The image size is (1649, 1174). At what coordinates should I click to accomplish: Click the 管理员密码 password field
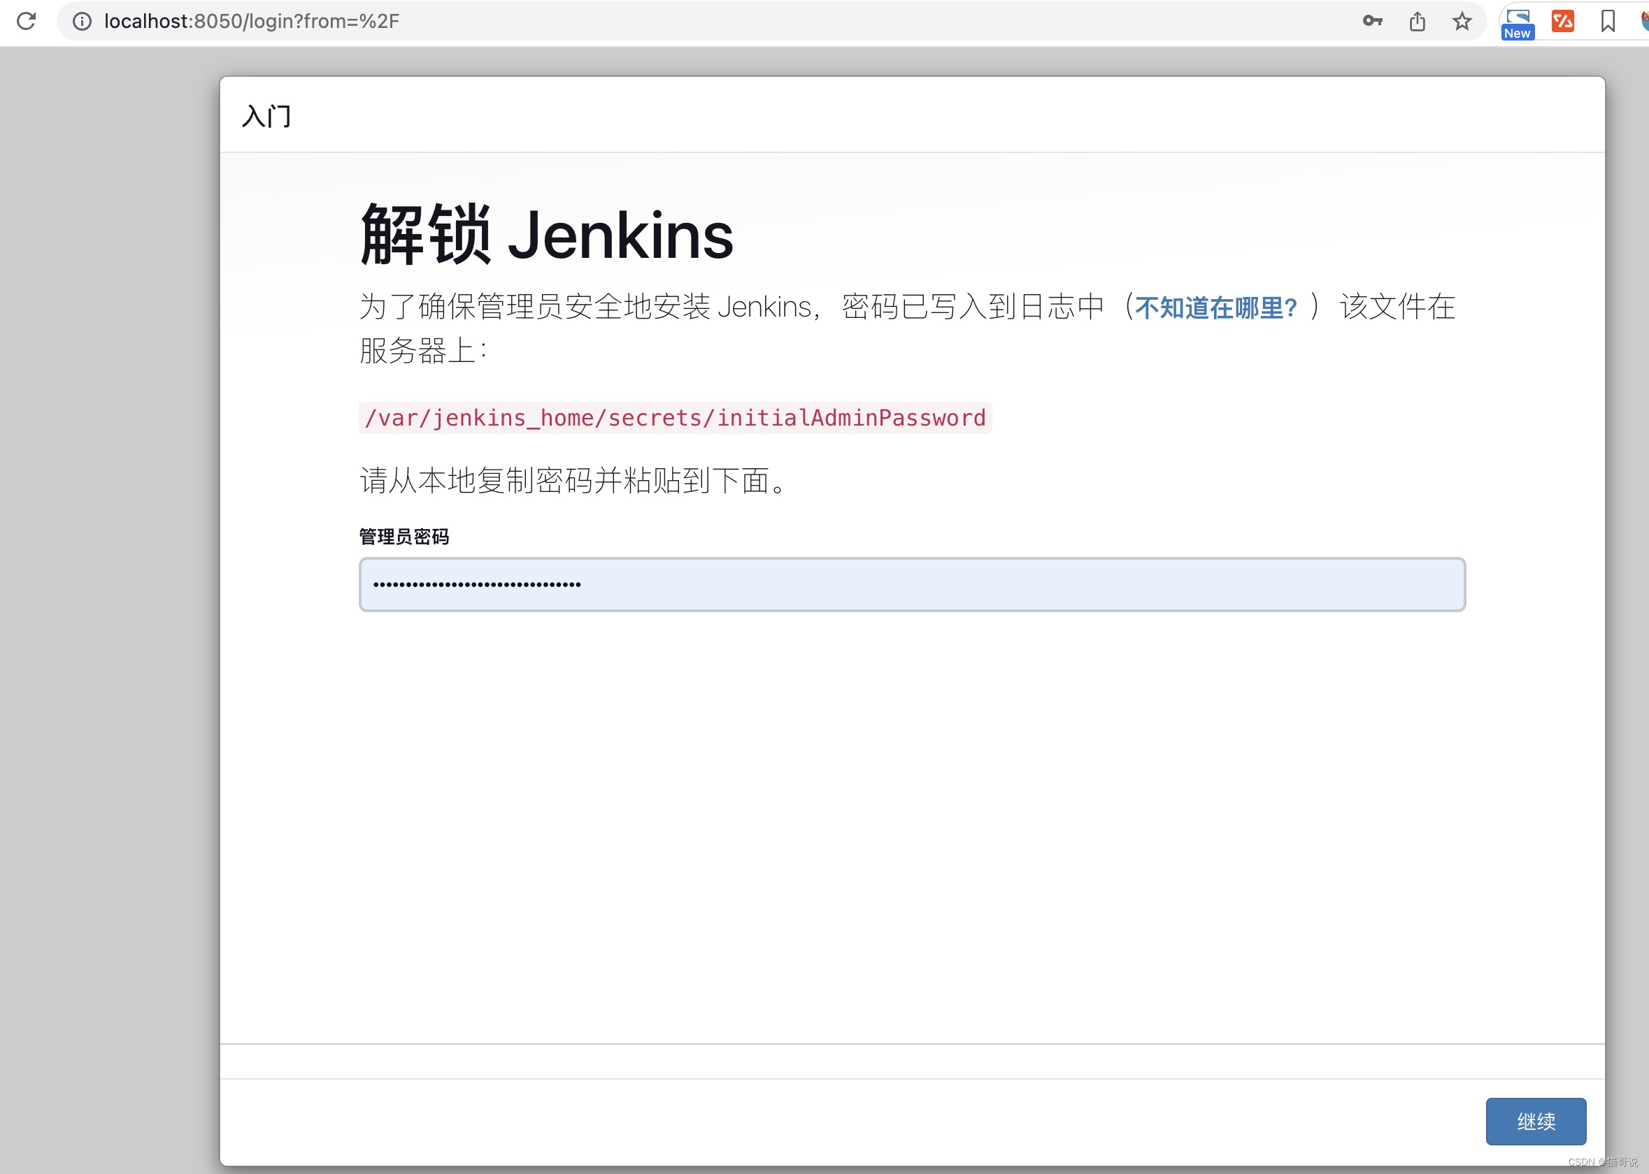911,584
